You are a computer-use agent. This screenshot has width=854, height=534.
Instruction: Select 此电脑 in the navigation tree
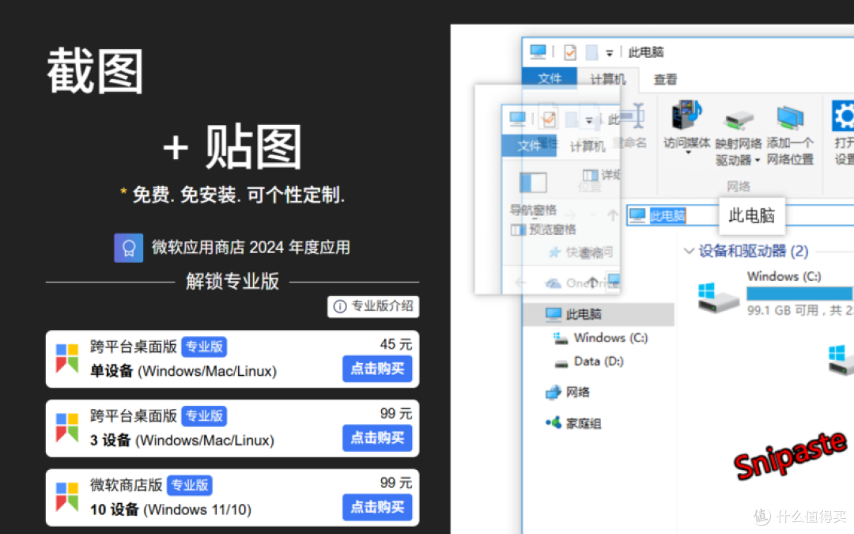pos(599,314)
